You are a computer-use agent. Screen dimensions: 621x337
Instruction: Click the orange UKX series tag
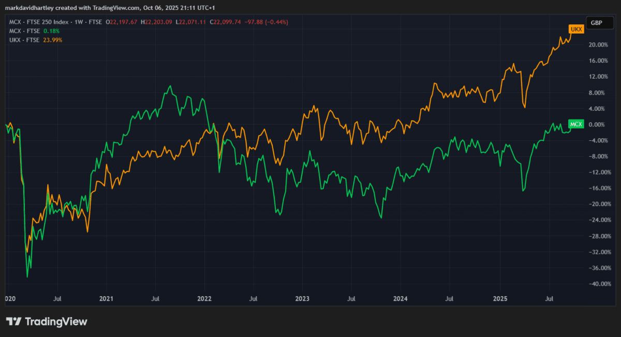coord(576,30)
